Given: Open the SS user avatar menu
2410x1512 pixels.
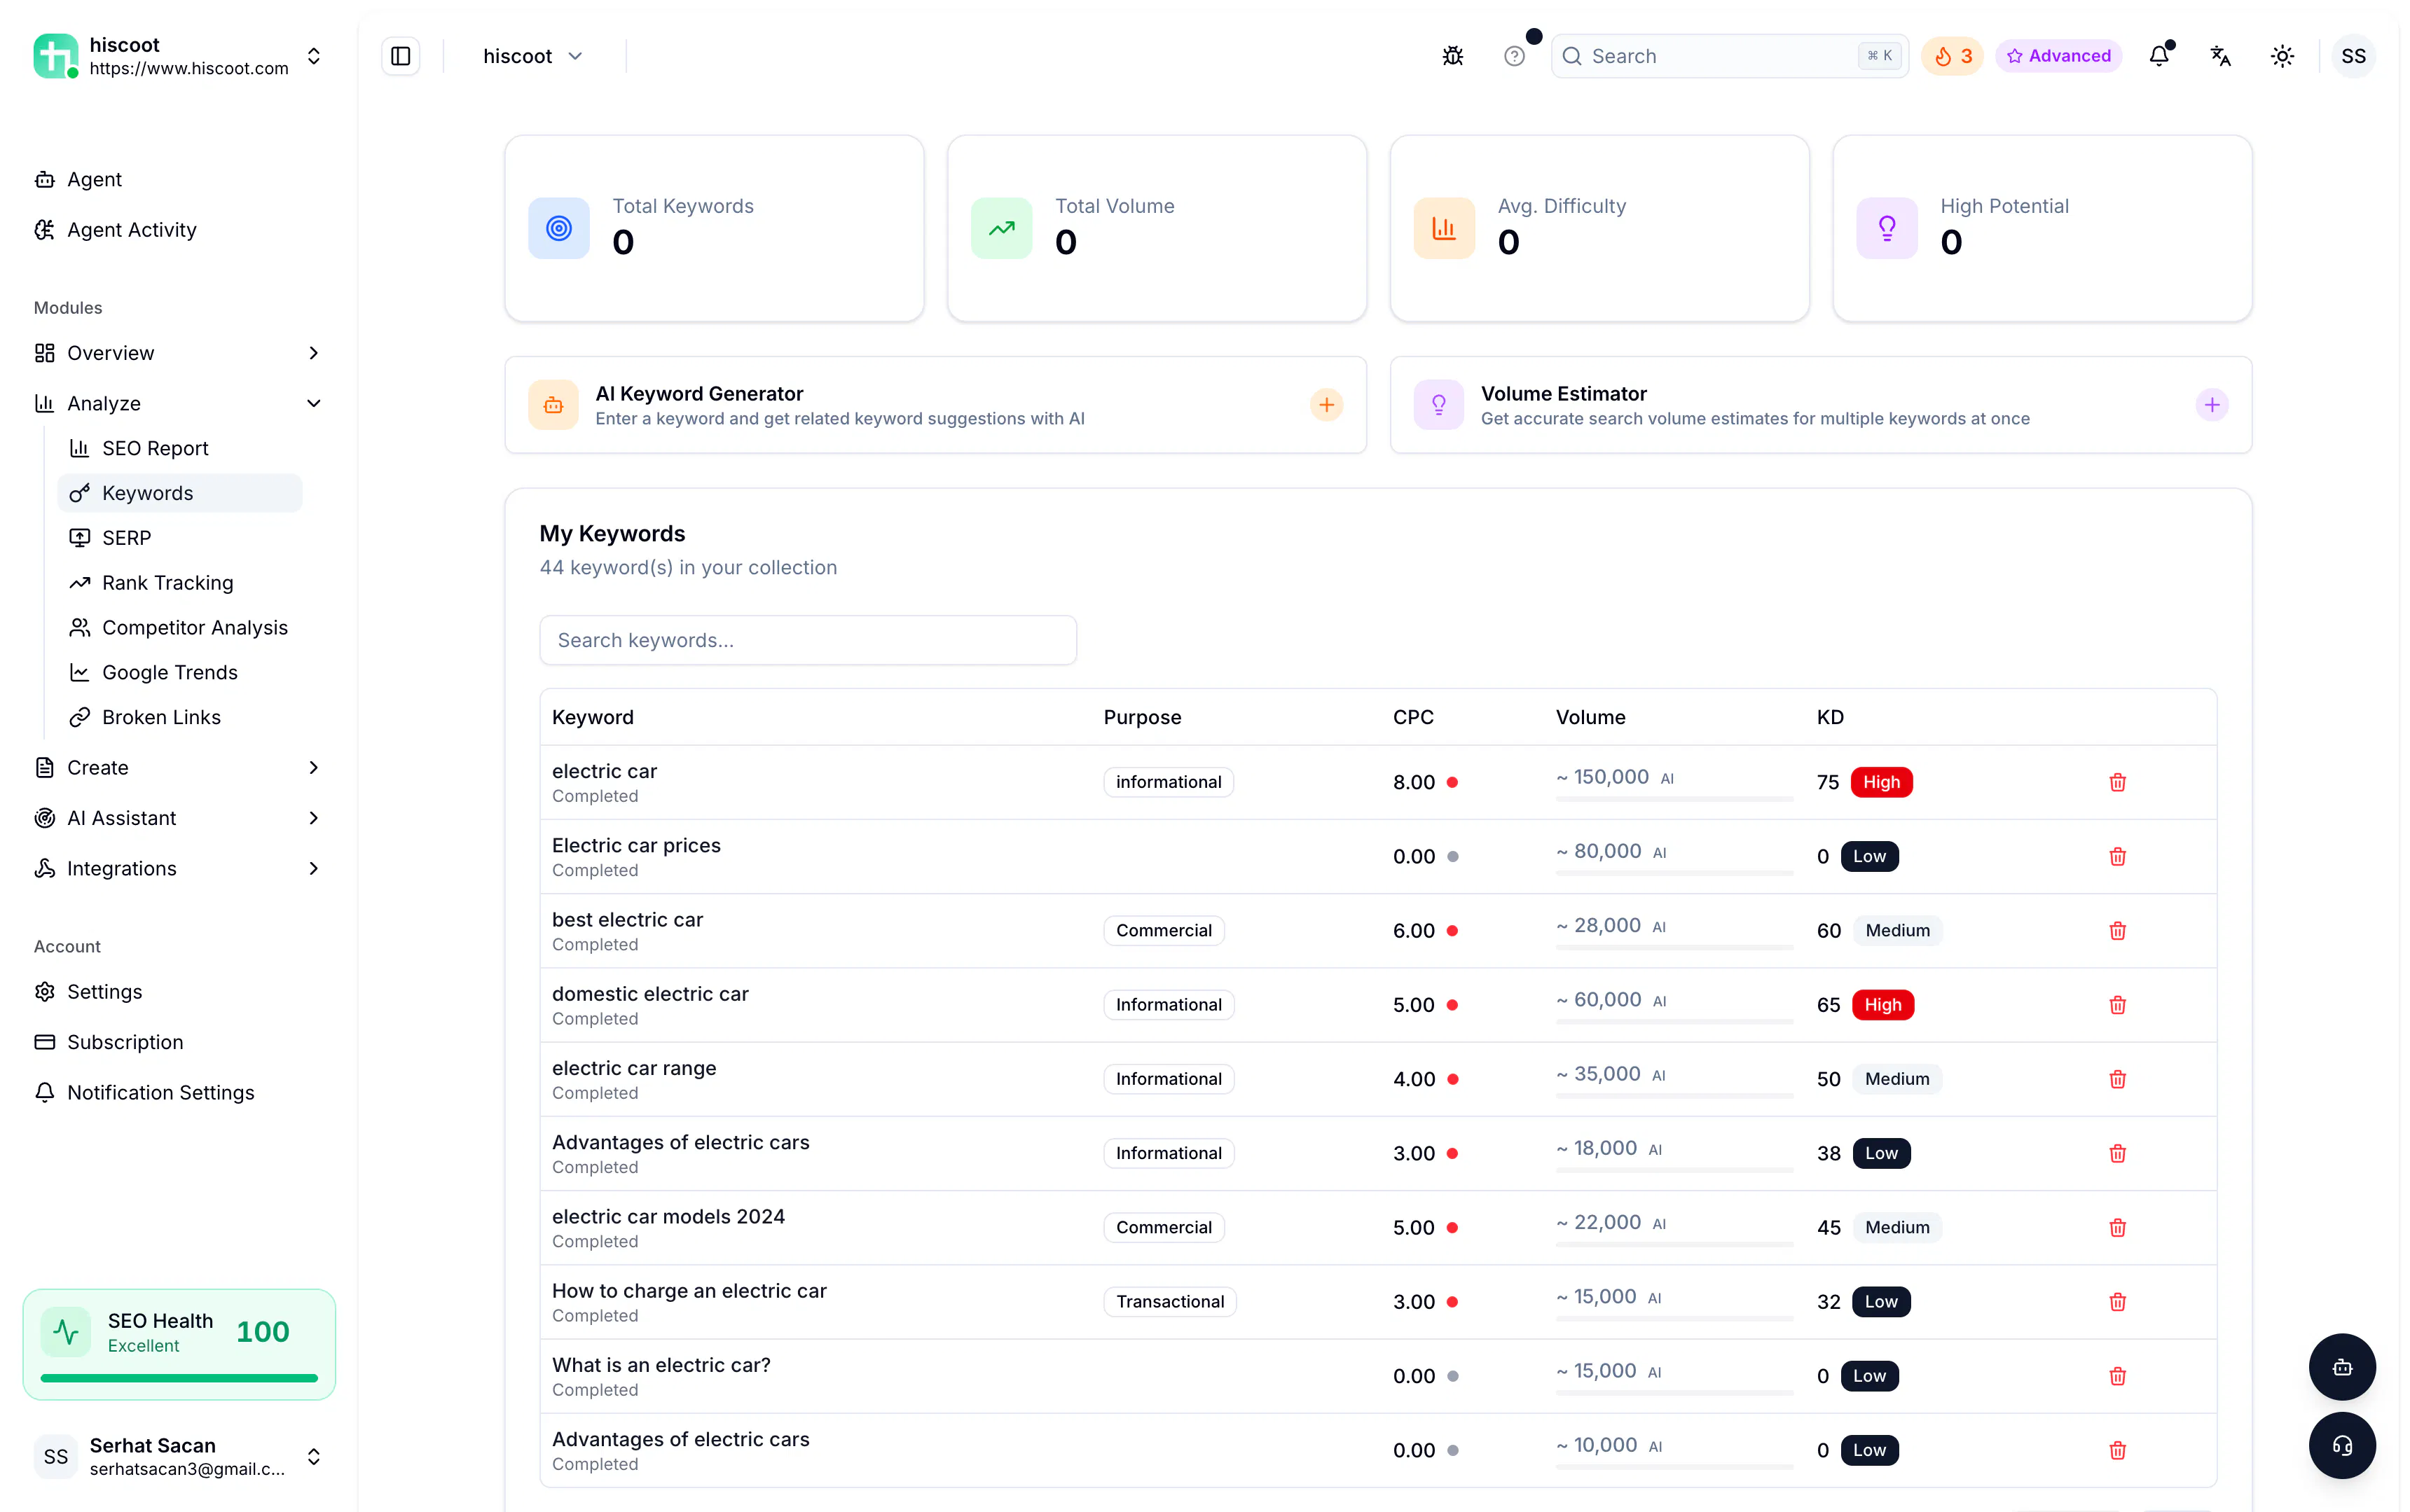Looking at the screenshot, I should tap(2353, 56).
